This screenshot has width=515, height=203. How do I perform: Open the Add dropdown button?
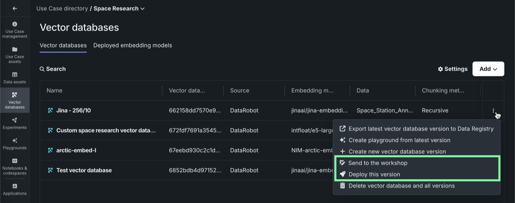tap(488, 69)
